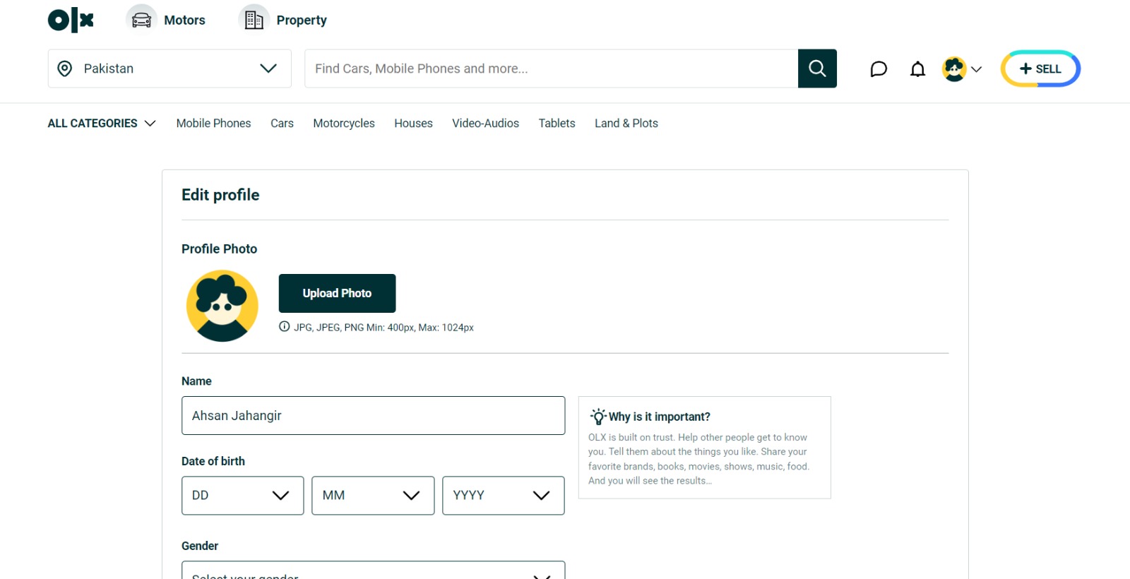Expand the Pakistan location dropdown

point(169,68)
